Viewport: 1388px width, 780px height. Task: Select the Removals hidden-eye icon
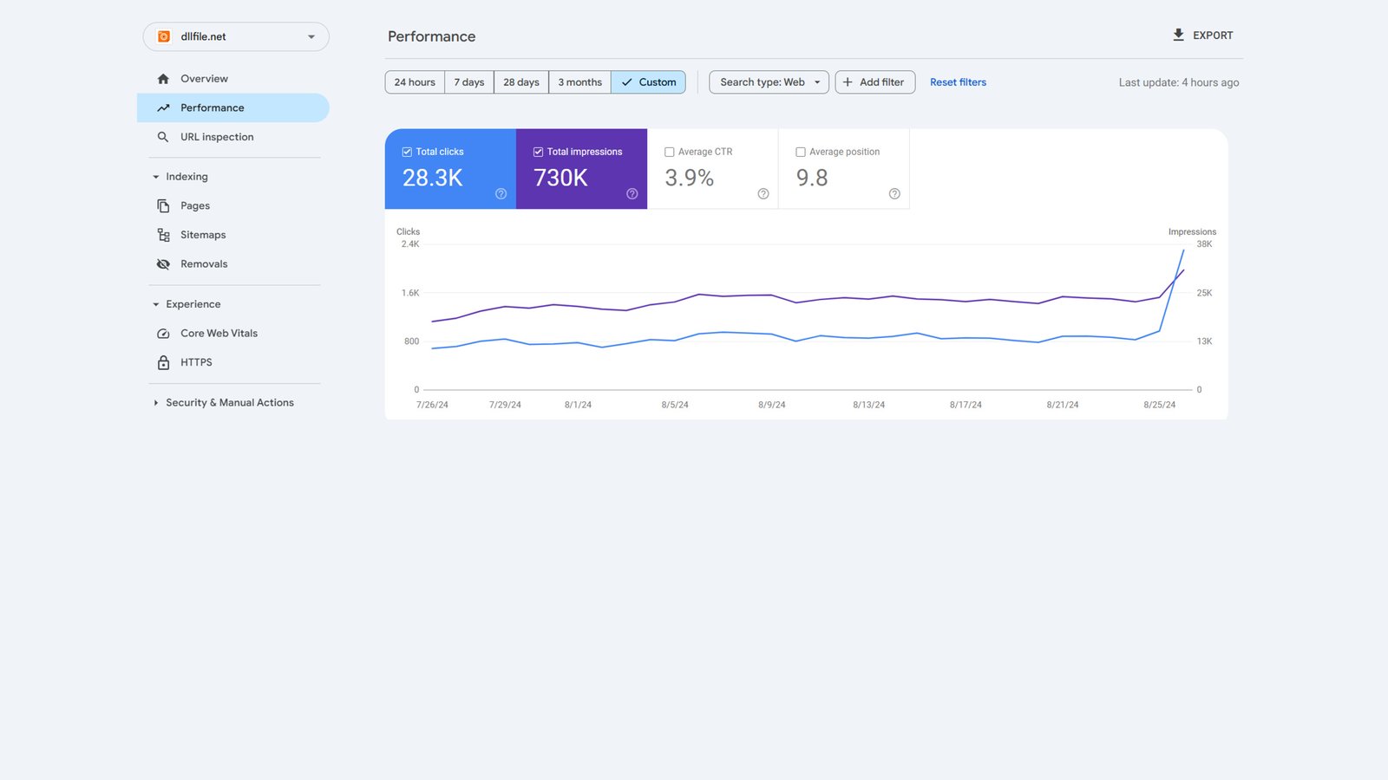point(163,263)
